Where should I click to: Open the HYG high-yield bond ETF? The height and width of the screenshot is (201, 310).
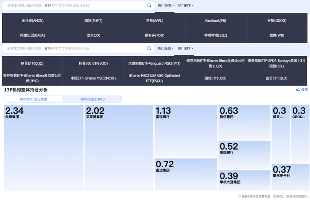[32, 78]
